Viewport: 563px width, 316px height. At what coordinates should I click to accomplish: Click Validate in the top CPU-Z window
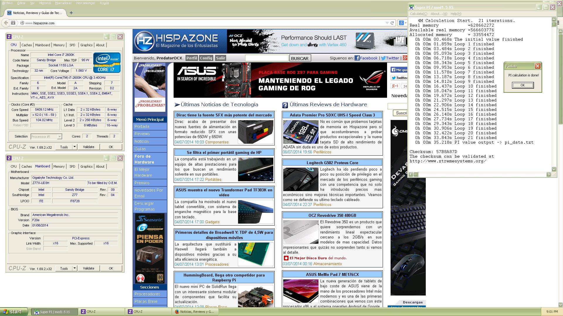(x=89, y=147)
